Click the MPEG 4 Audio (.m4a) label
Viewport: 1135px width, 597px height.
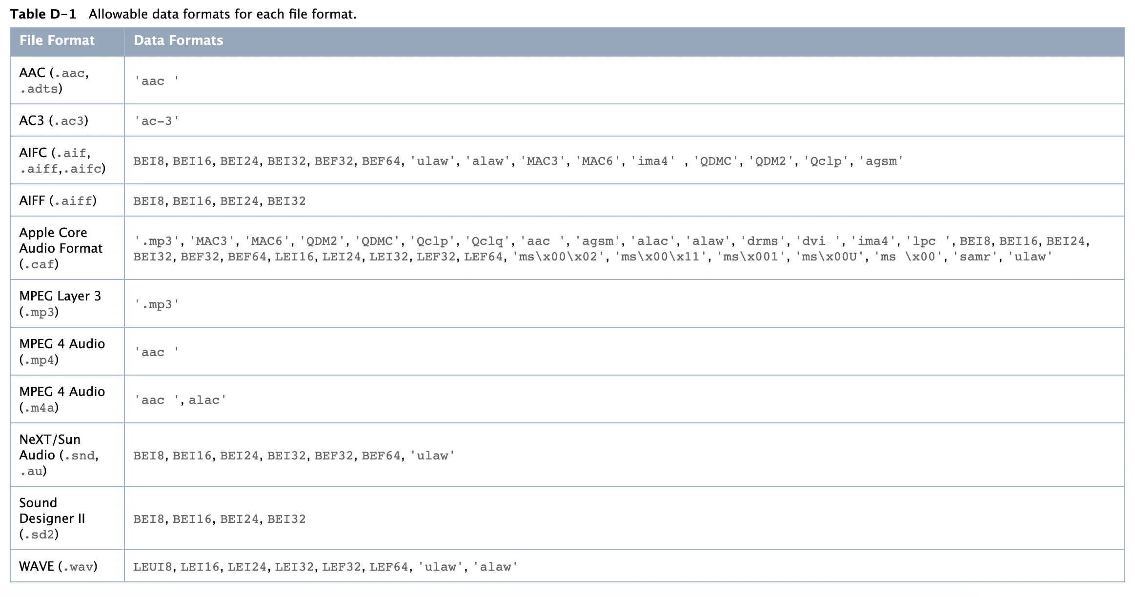click(x=62, y=399)
